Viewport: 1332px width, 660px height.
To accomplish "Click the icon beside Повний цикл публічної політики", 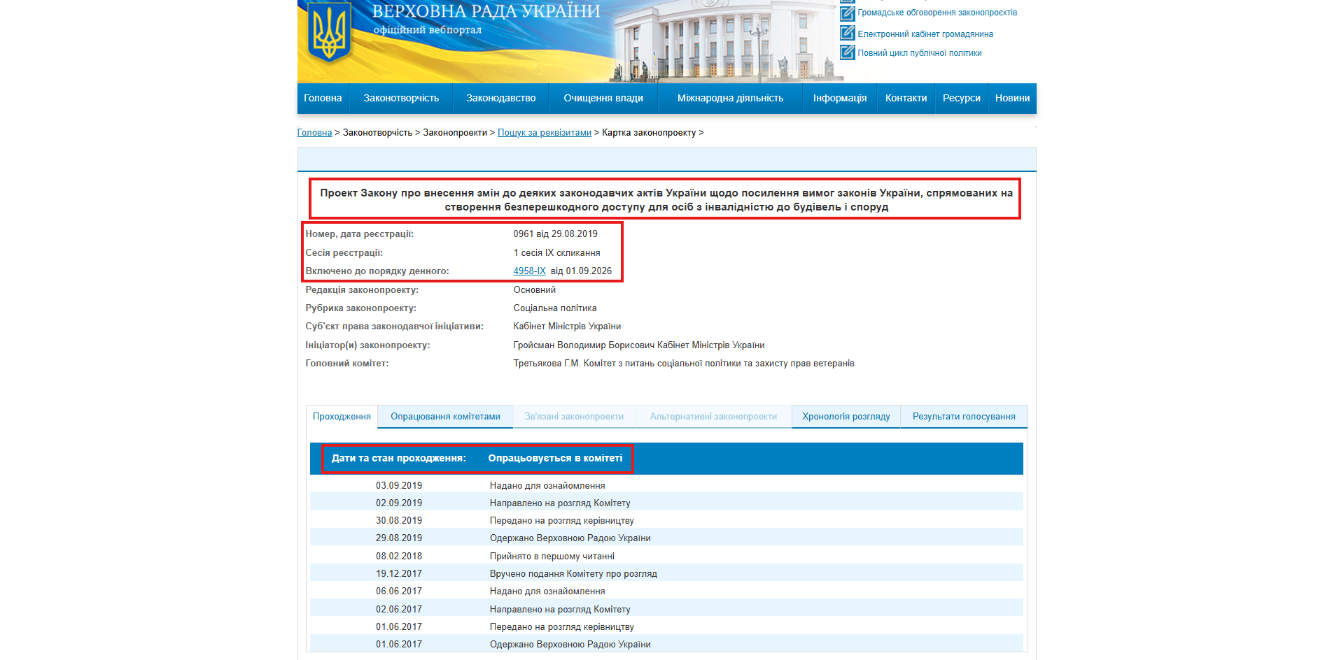I will [x=847, y=52].
